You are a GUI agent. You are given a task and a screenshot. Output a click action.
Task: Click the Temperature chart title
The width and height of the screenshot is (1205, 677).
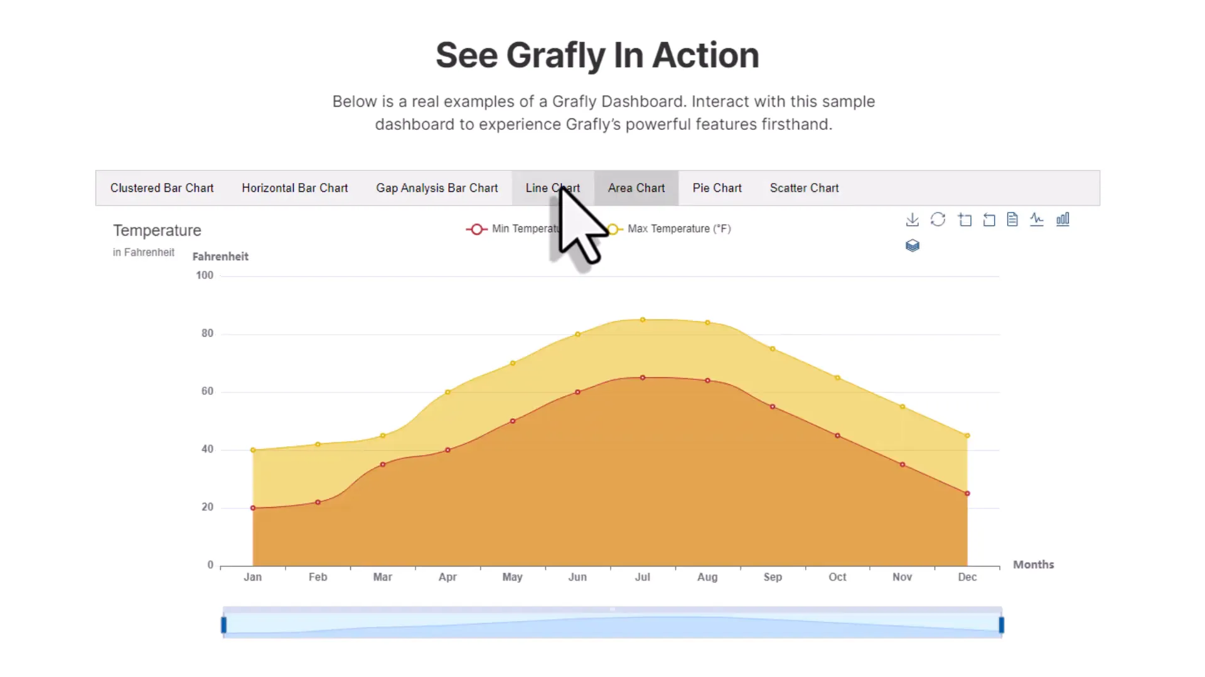click(x=157, y=230)
